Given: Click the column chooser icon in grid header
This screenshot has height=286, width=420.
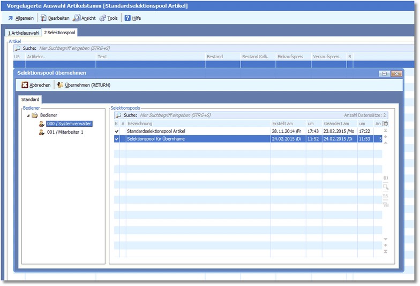Looking at the screenshot, I should tap(385, 124).
